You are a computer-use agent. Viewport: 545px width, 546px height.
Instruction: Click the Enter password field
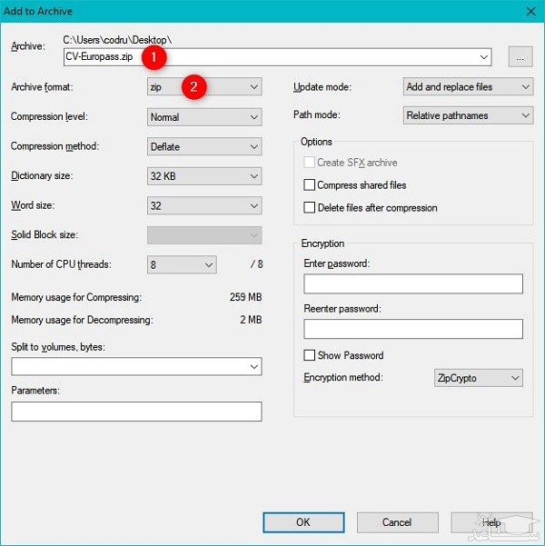point(413,284)
